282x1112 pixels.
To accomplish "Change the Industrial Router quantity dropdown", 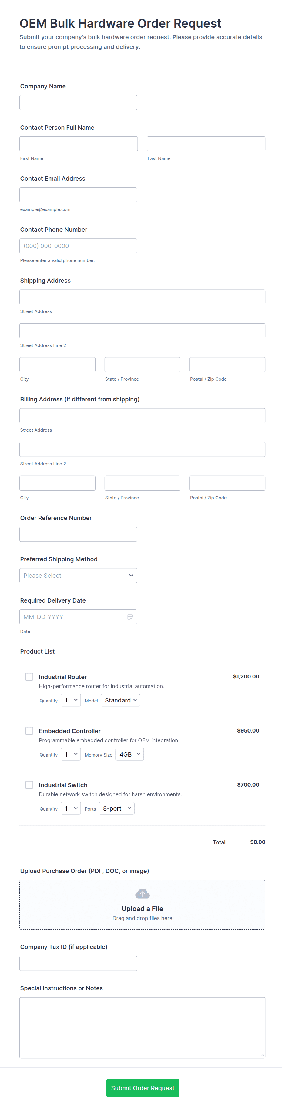I will pyautogui.click(x=71, y=700).
